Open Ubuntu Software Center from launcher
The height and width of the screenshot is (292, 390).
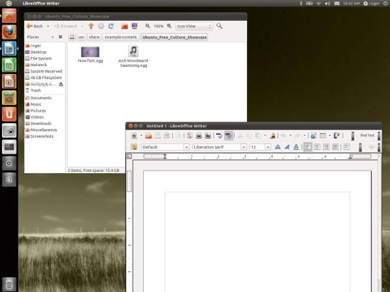[x=9, y=98]
